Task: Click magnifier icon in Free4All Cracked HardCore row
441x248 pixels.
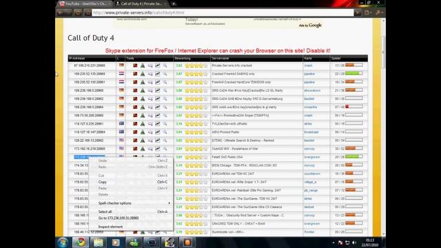Action: 165,82
